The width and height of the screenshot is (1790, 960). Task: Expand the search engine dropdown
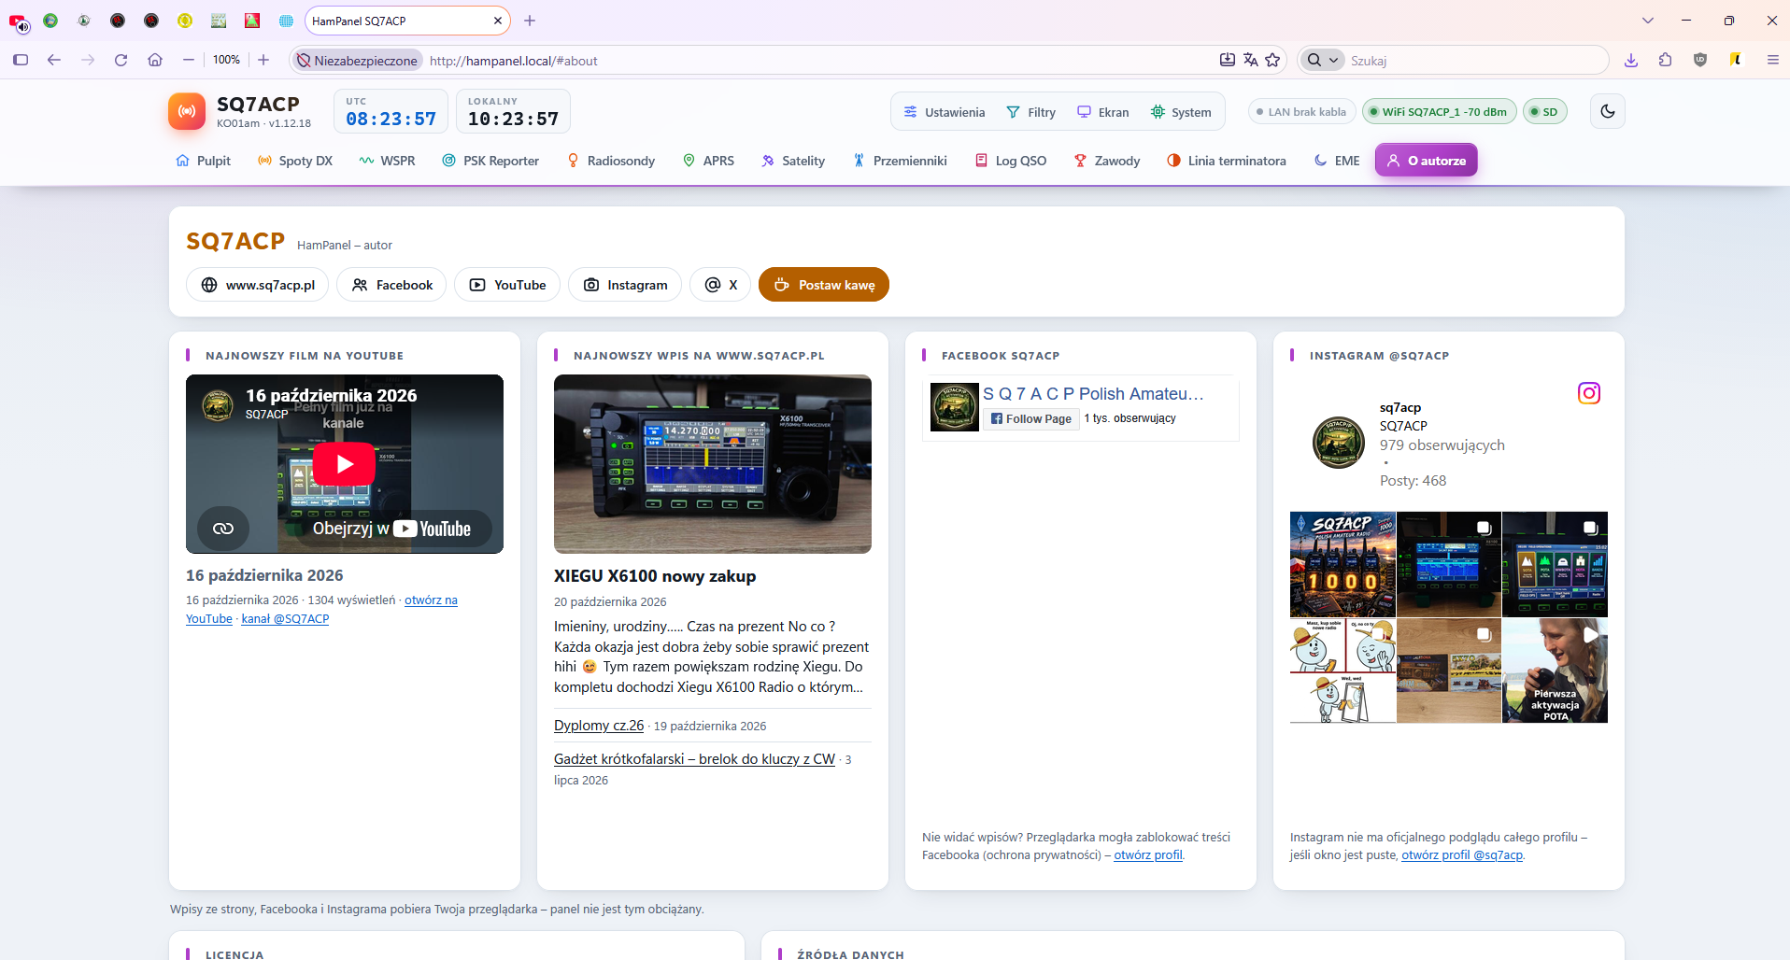[1321, 60]
